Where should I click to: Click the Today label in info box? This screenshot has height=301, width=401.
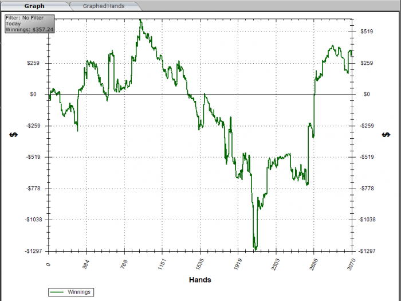13,24
